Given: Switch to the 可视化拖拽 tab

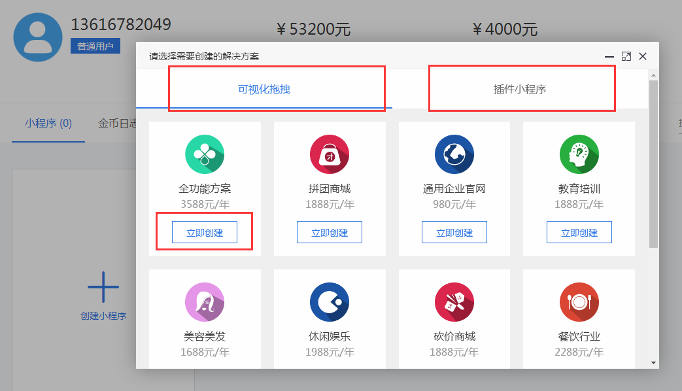Looking at the screenshot, I should [264, 89].
